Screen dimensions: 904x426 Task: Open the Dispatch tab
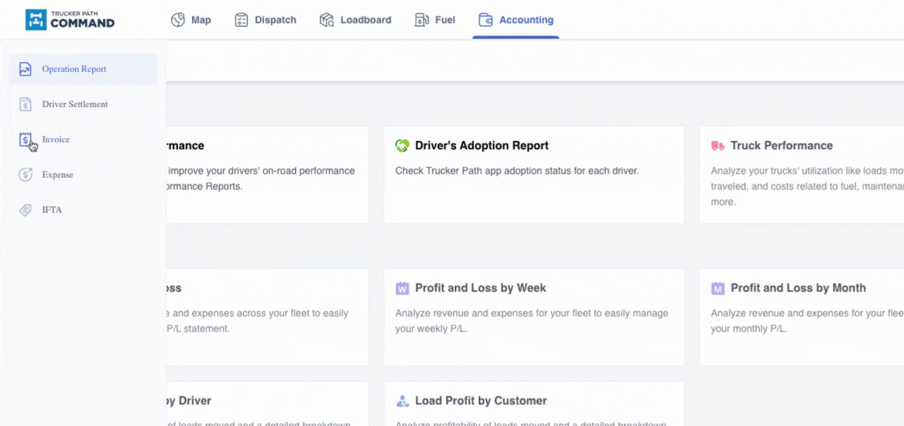point(275,20)
